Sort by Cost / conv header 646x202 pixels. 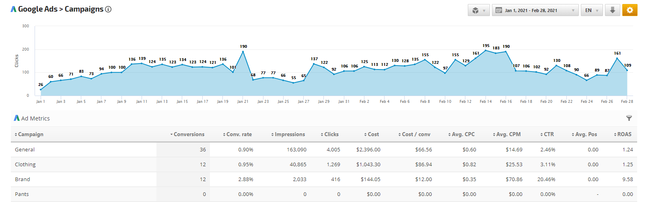414,135
